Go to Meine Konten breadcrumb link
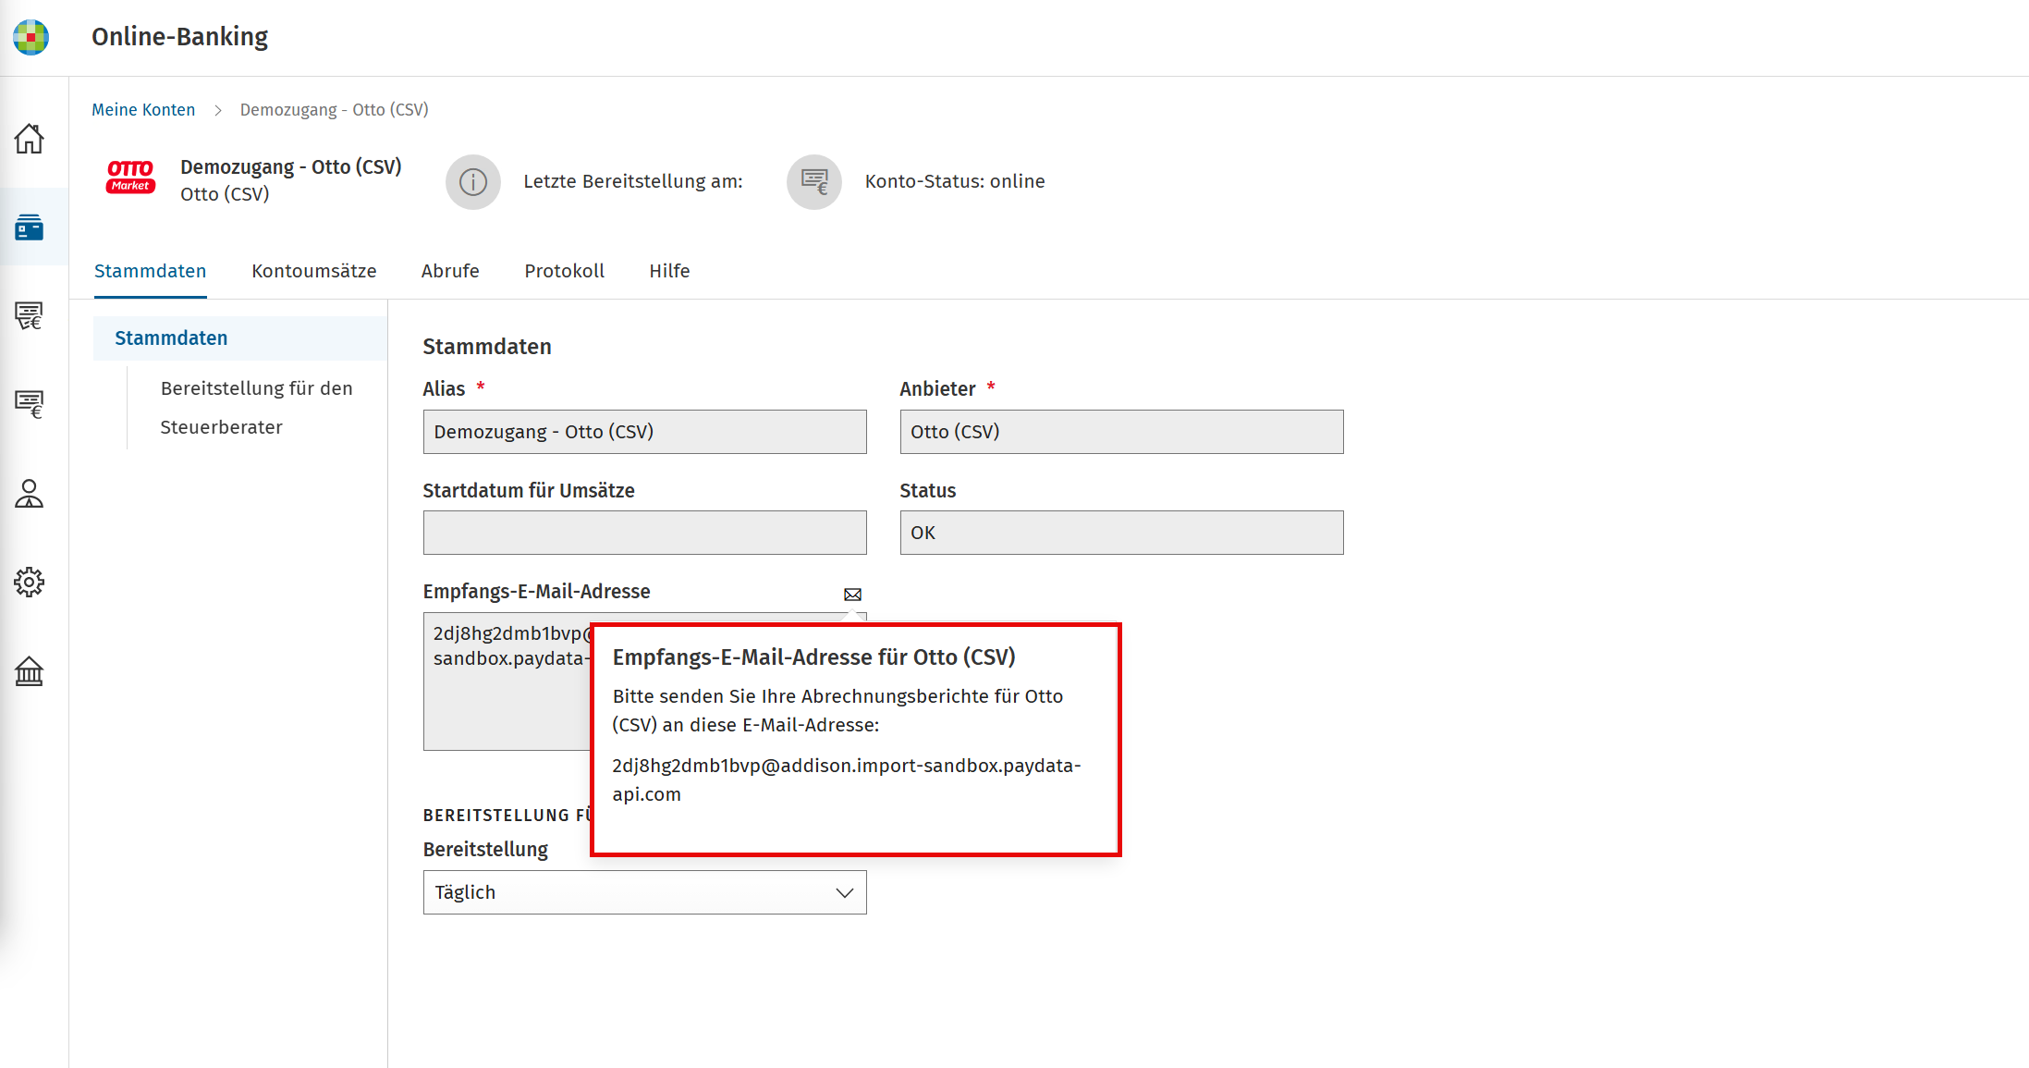Viewport: 2029px width, 1068px height. point(143,110)
